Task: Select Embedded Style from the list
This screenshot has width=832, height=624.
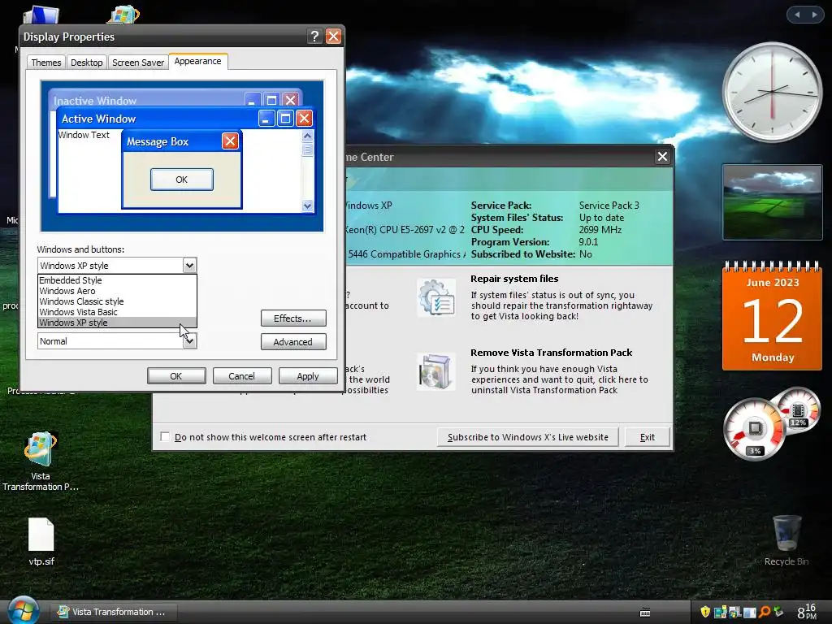Action: point(117,280)
